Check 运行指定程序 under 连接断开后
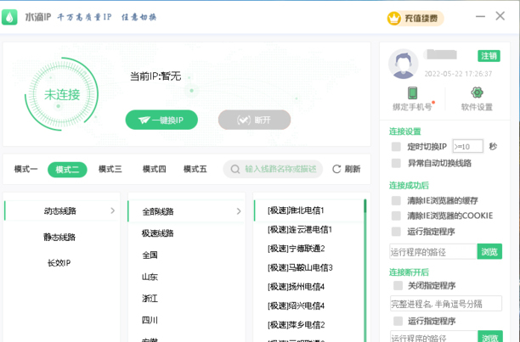 (x=398, y=321)
